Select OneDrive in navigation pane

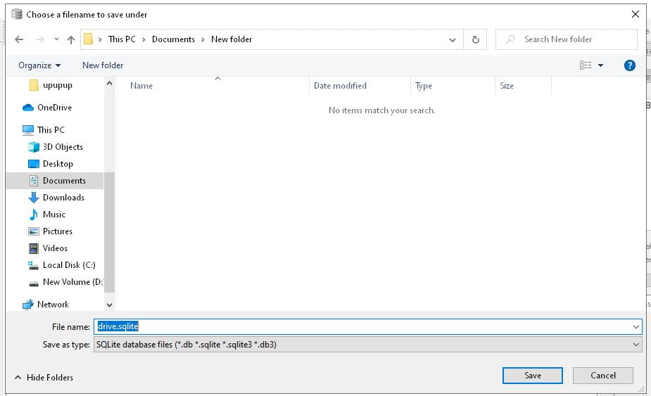[53, 108]
